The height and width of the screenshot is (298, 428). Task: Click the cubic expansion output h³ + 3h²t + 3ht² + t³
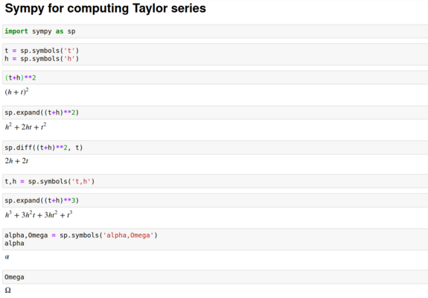tap(39, 215)
